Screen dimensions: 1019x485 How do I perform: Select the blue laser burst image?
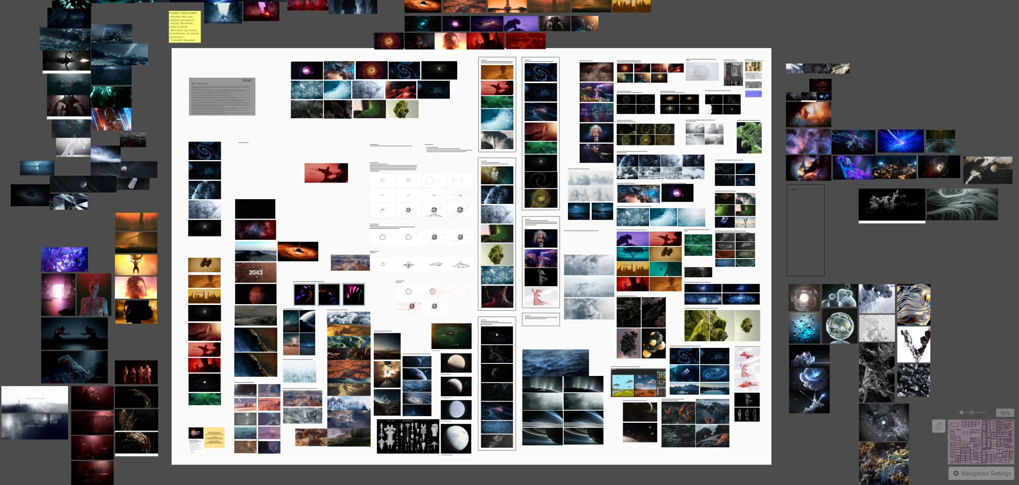tap(900, 141)
